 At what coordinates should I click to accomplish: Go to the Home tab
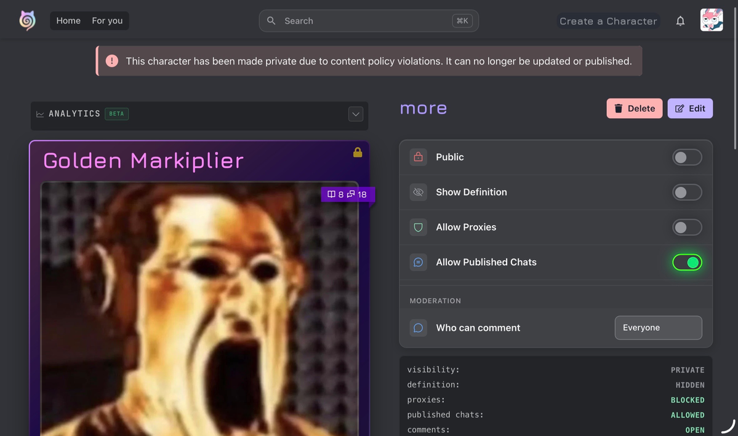(x=68, y=21)
